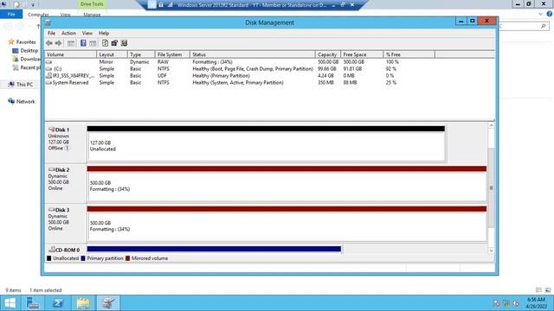Sort by the Volume column header
This screenshot has width=554, height=311.
click(x=71, y=54)
